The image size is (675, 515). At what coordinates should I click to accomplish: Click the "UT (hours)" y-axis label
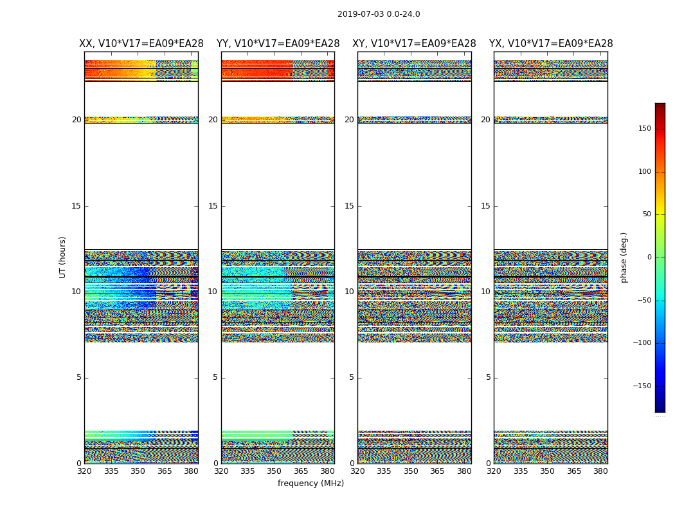click(62, 257)
